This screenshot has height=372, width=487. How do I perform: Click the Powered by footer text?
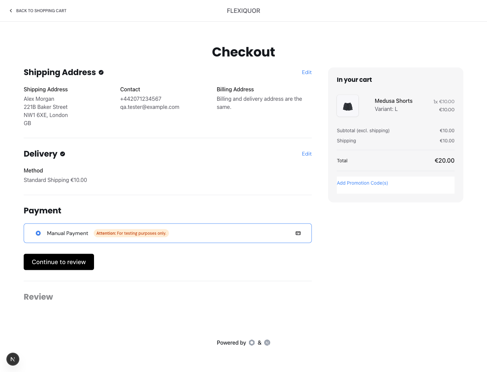[231, 343]
